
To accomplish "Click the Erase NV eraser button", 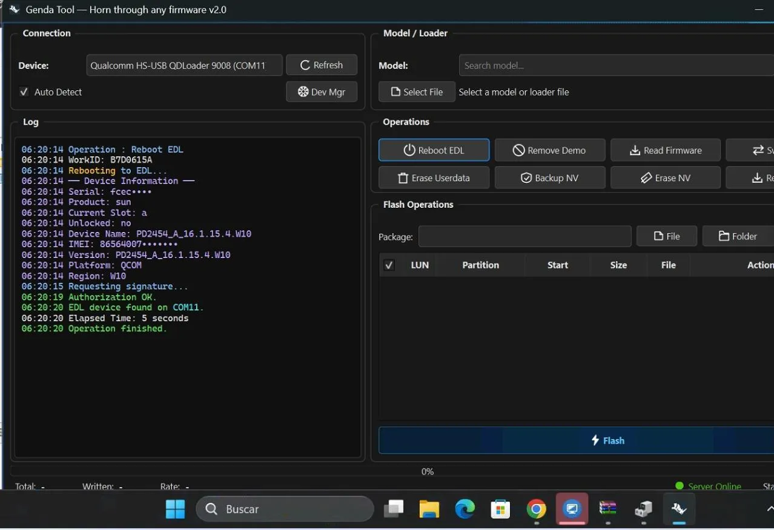I will 665,178.
